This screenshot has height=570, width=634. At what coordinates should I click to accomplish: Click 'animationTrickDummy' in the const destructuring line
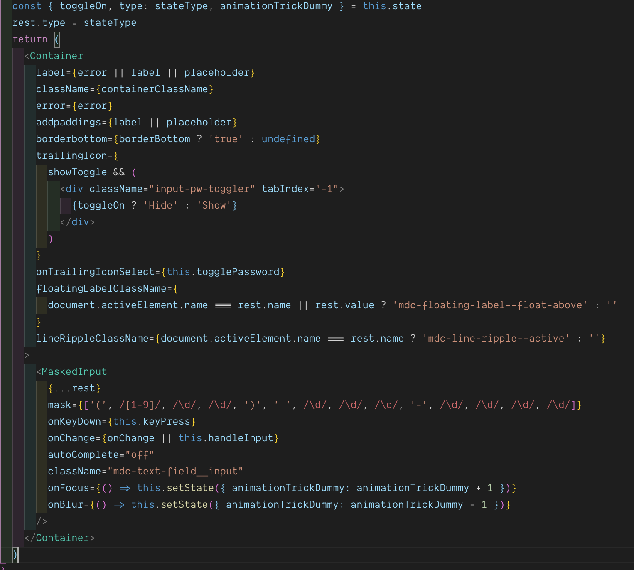(276, 6)
